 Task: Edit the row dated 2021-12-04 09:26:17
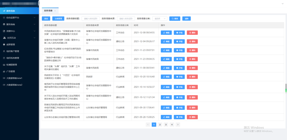[166, 41]
